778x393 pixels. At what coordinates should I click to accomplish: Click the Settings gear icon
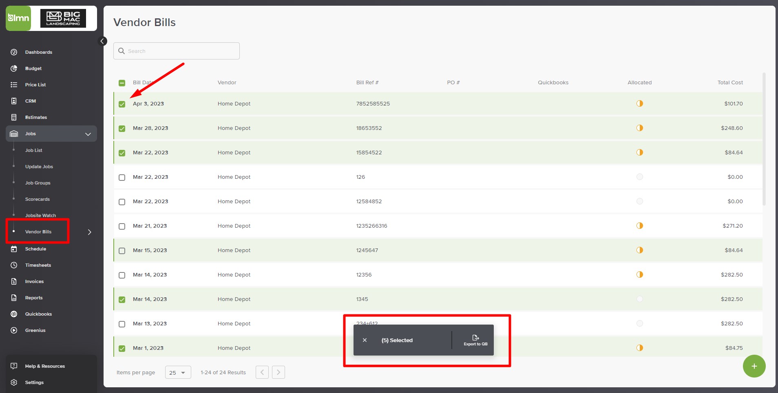point(14,382)
